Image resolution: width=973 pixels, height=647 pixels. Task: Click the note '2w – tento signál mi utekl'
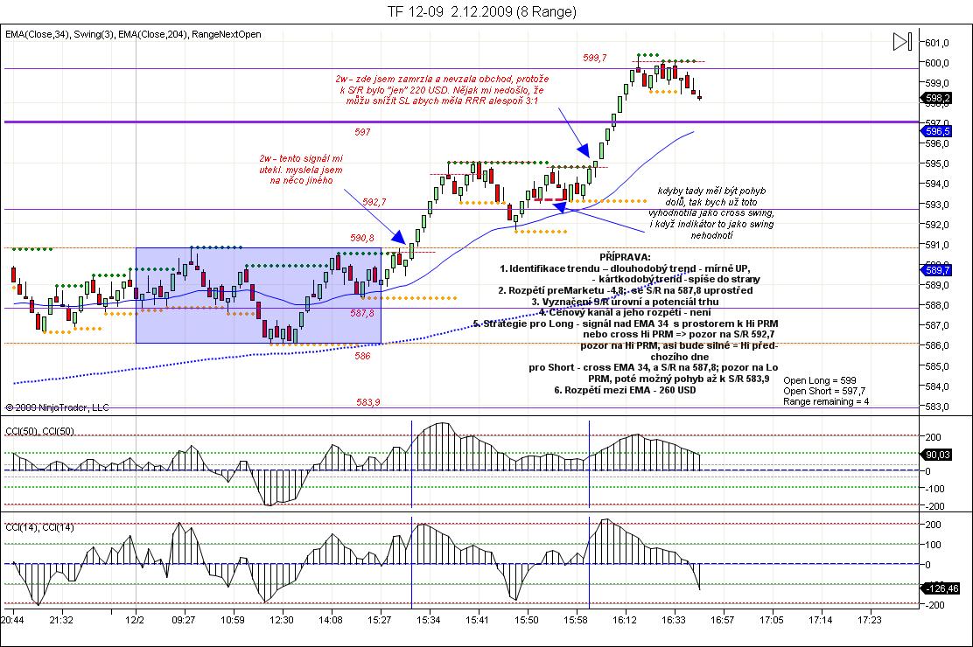tap(301, 170)
